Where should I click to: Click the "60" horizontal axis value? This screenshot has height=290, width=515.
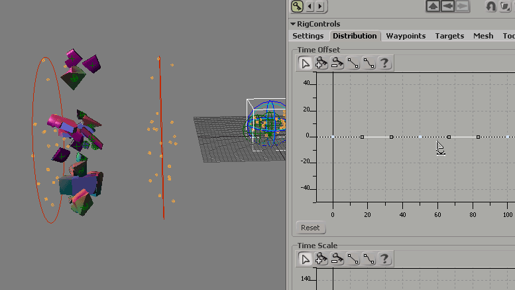click(x=437, y=215)
